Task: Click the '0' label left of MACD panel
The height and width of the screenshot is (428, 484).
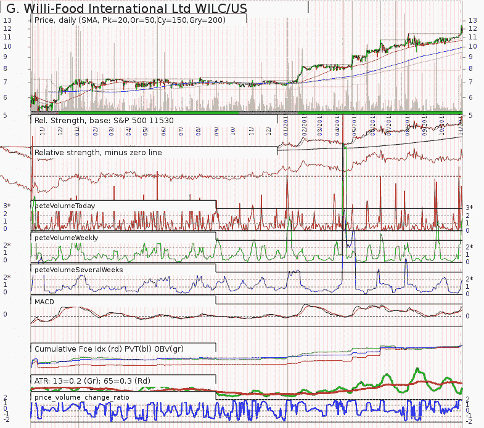Action: (5, 314)
